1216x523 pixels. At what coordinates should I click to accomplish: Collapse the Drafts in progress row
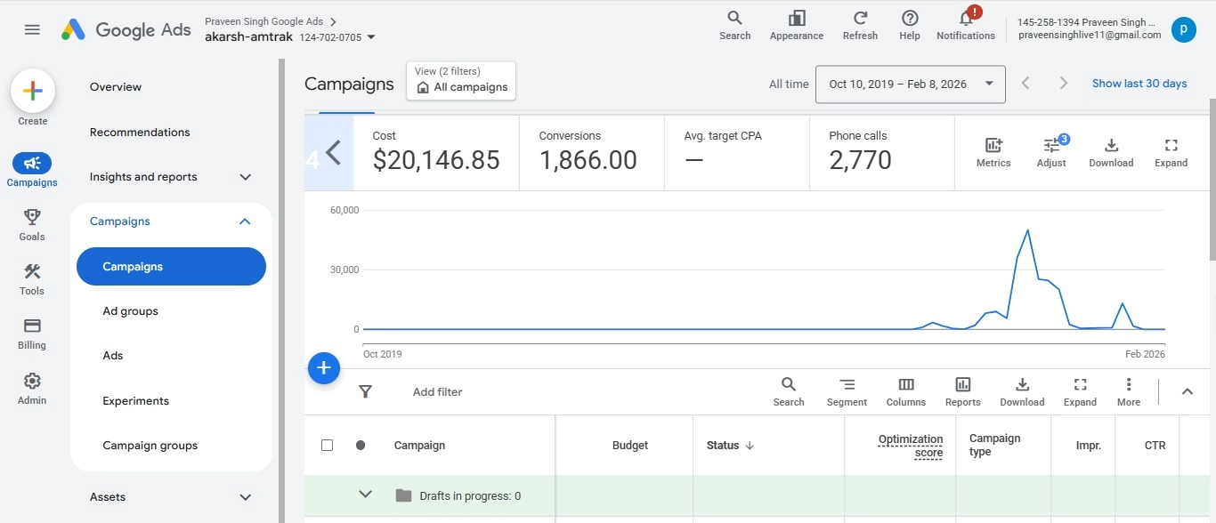(x=365, y=495)
